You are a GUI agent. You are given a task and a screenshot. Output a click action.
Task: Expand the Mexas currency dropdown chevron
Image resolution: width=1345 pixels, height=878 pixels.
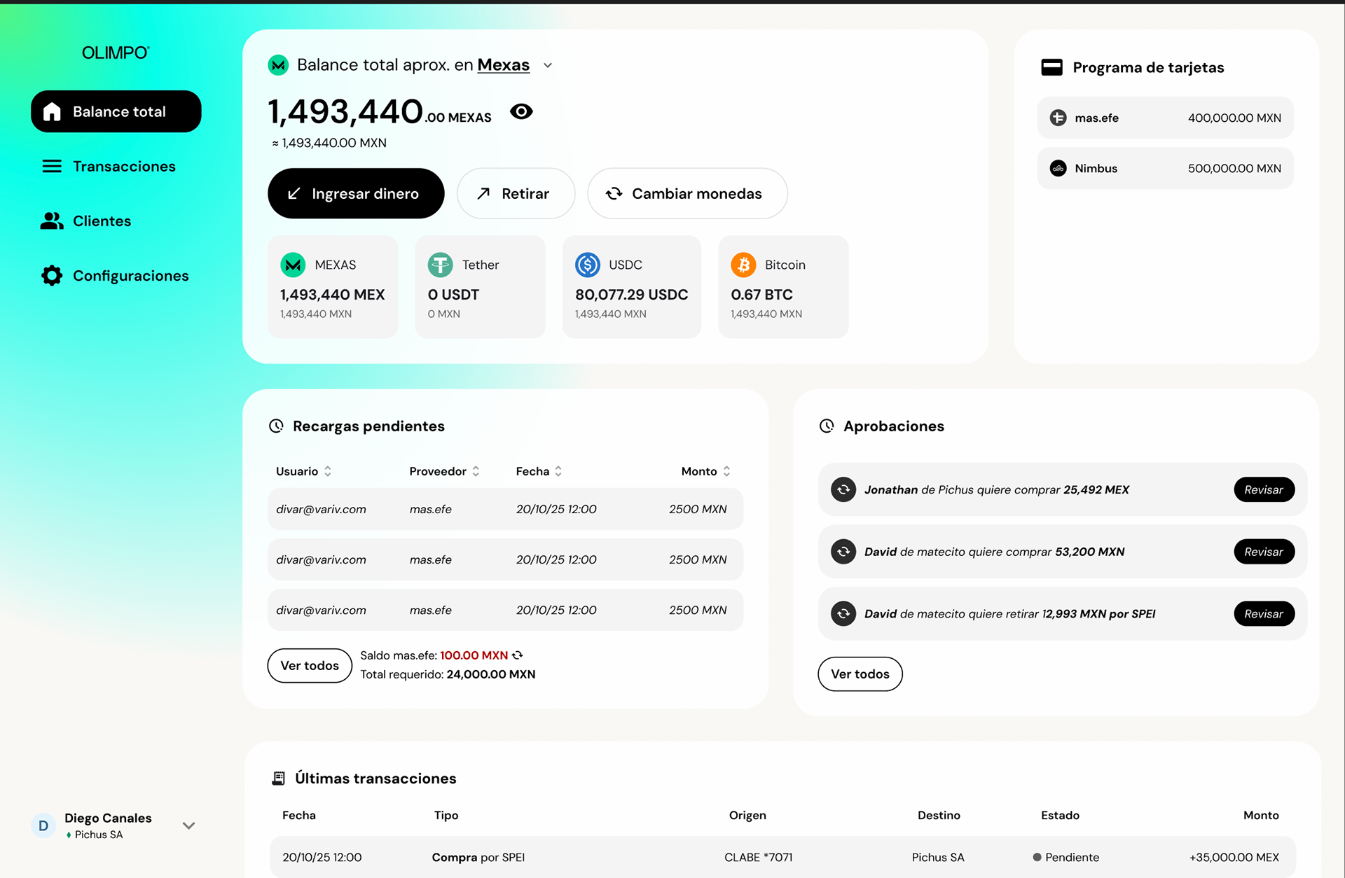click(x=548, y=65)
